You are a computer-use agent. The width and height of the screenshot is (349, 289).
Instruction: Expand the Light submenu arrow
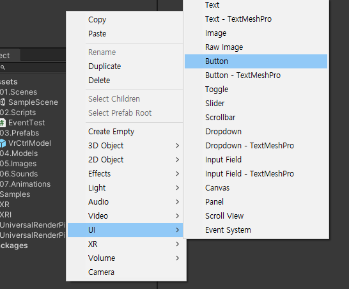pos(178,188)
